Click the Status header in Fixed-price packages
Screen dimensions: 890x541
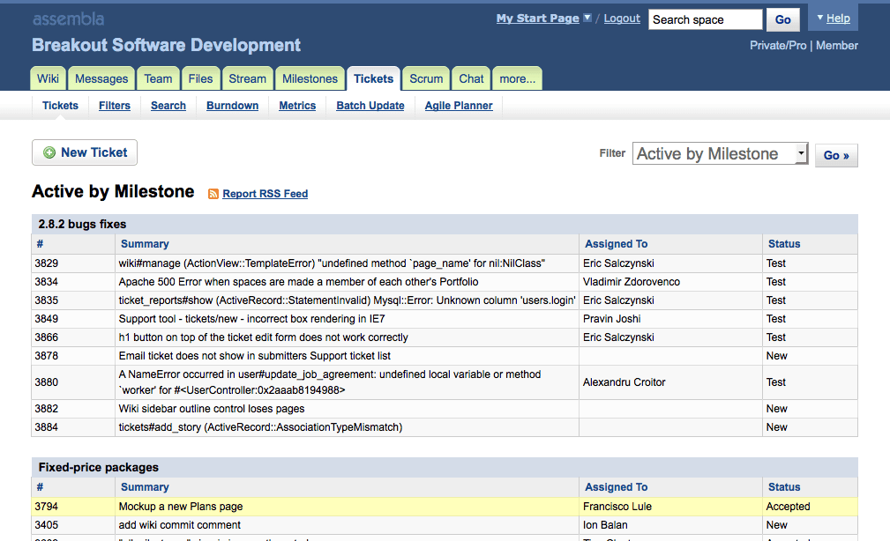click(x=784, y=487)
